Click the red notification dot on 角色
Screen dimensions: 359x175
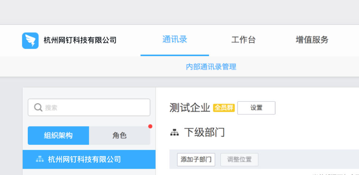[x=150, y=127]
